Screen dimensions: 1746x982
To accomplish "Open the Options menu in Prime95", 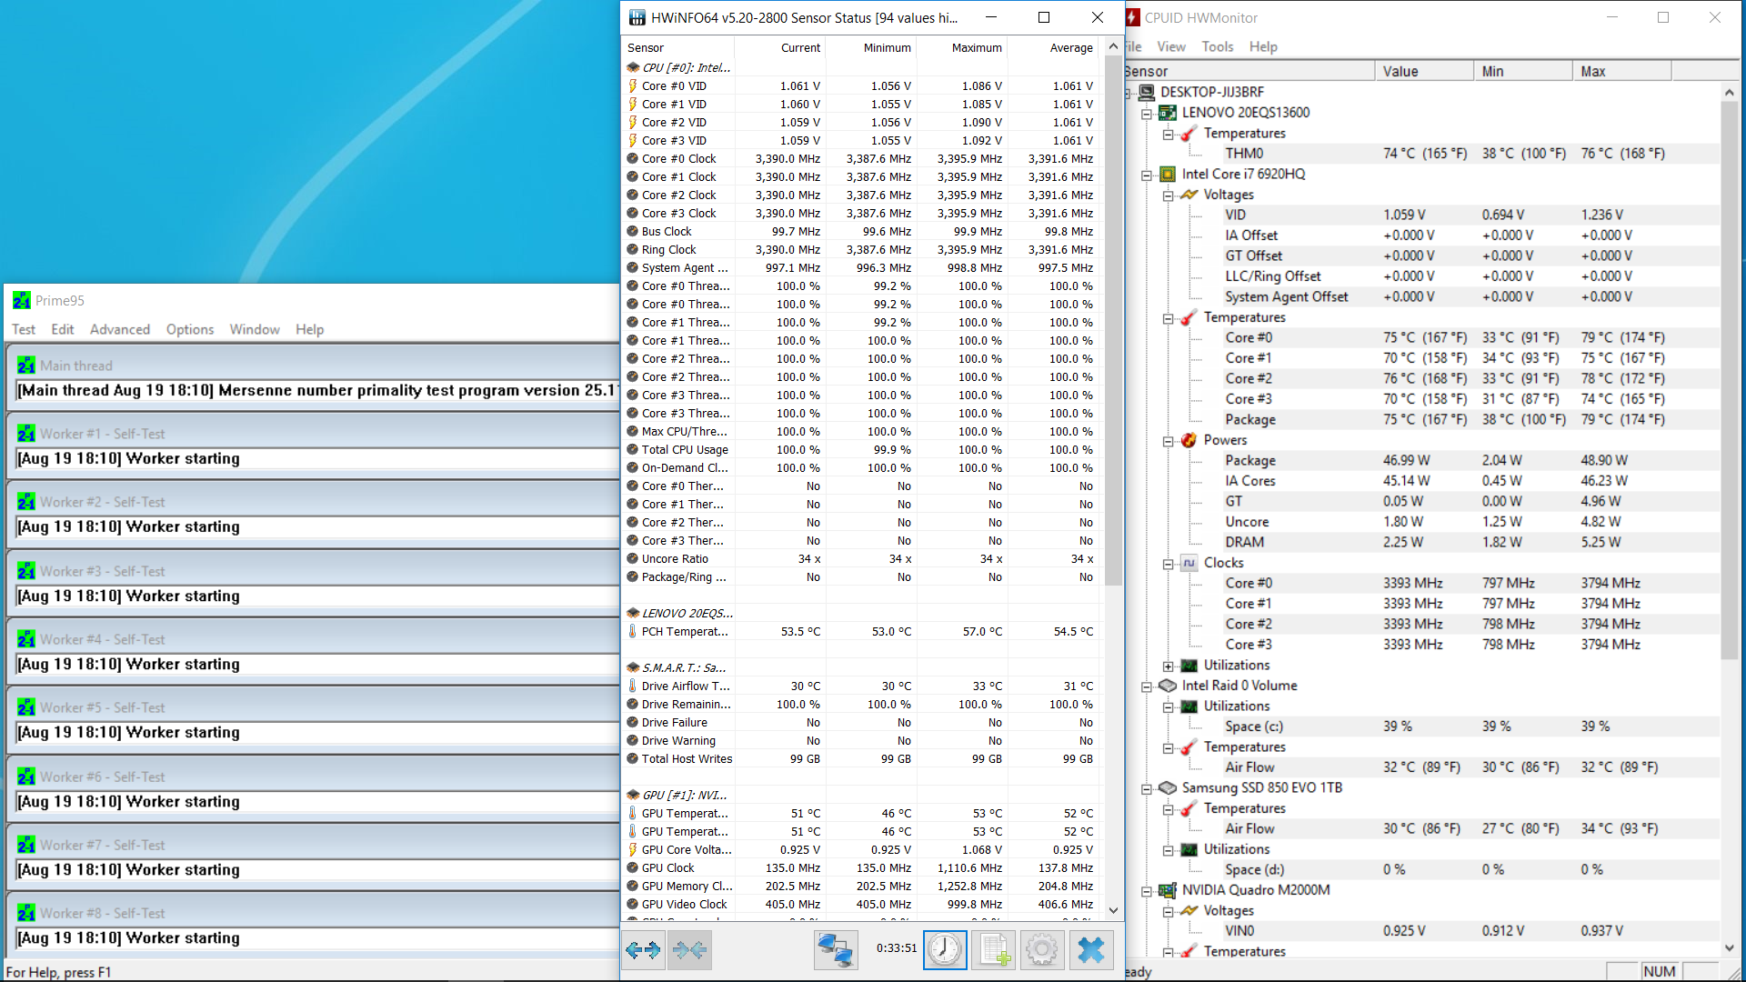I will pos(190,329).
